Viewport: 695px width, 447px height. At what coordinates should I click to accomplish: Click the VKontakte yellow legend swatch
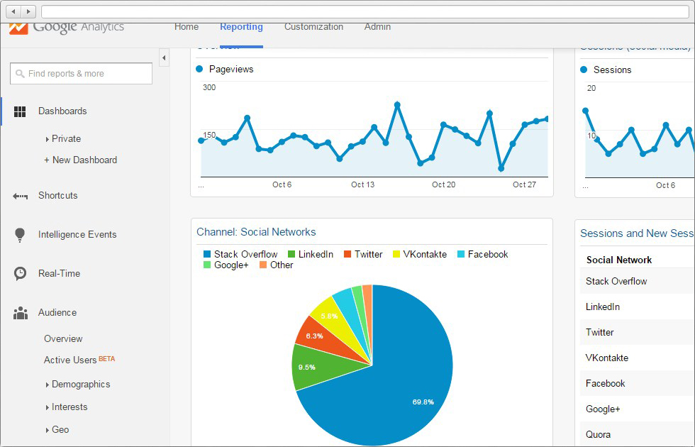(396, 254)
